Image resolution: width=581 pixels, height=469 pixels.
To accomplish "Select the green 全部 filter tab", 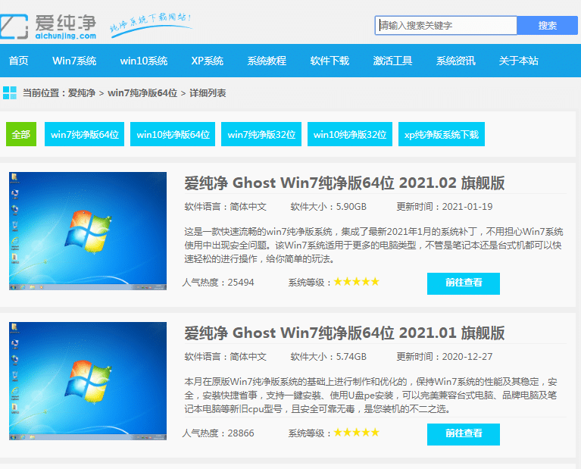I will coord(21,134).
